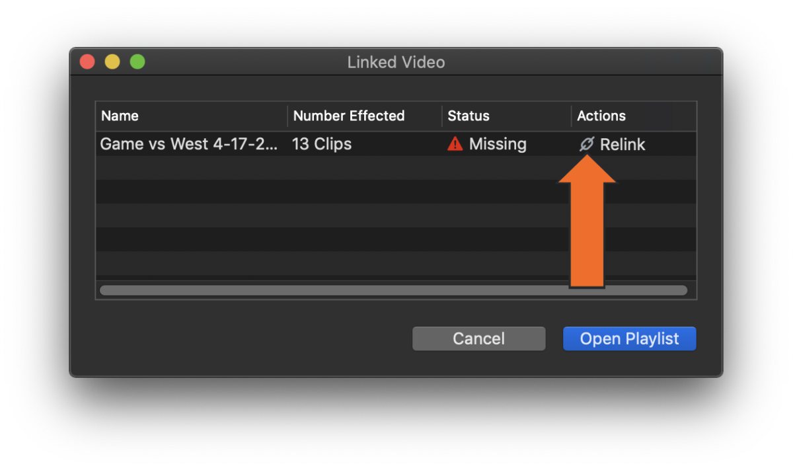This screenshot has height=470, width=793.
Task: Click the broken chain Relink icon
Action: pyautogui.click(x=586, y=144)
